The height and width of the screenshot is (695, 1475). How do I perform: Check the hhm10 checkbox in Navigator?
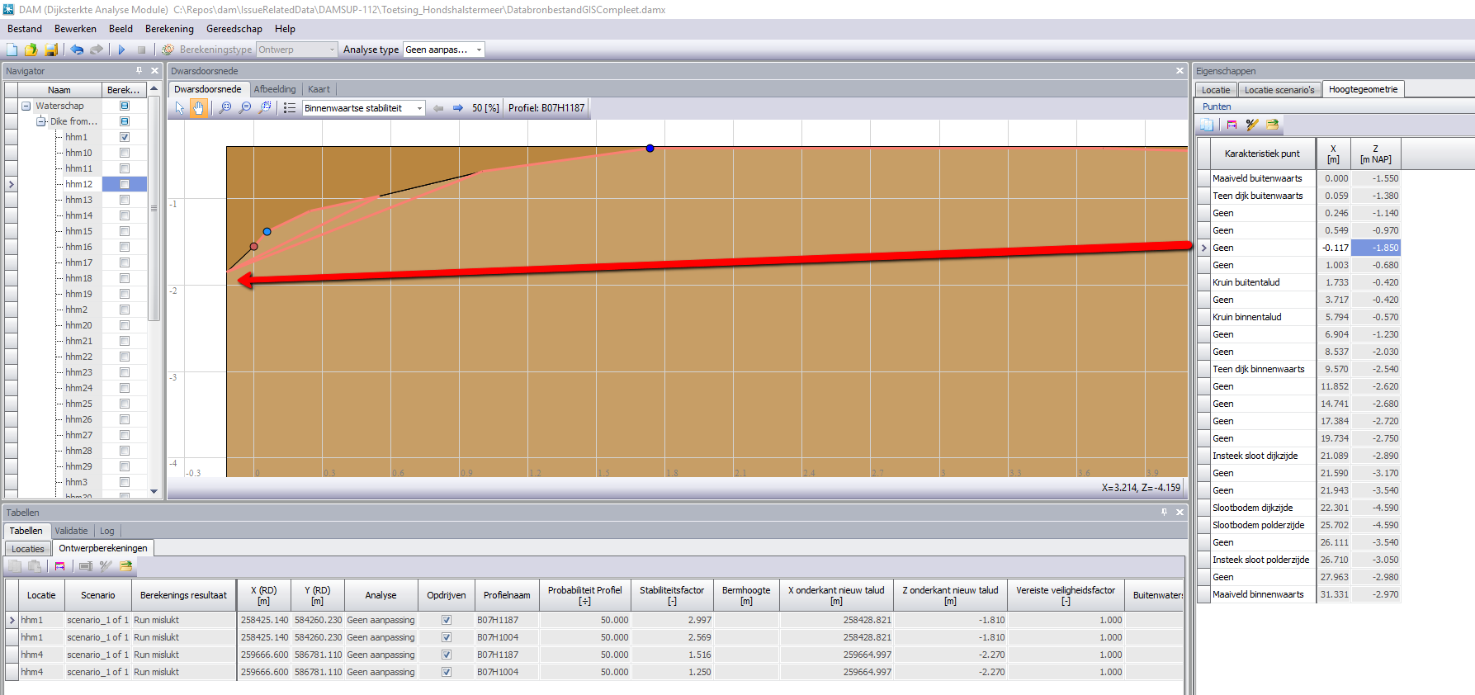coord(125,153)
